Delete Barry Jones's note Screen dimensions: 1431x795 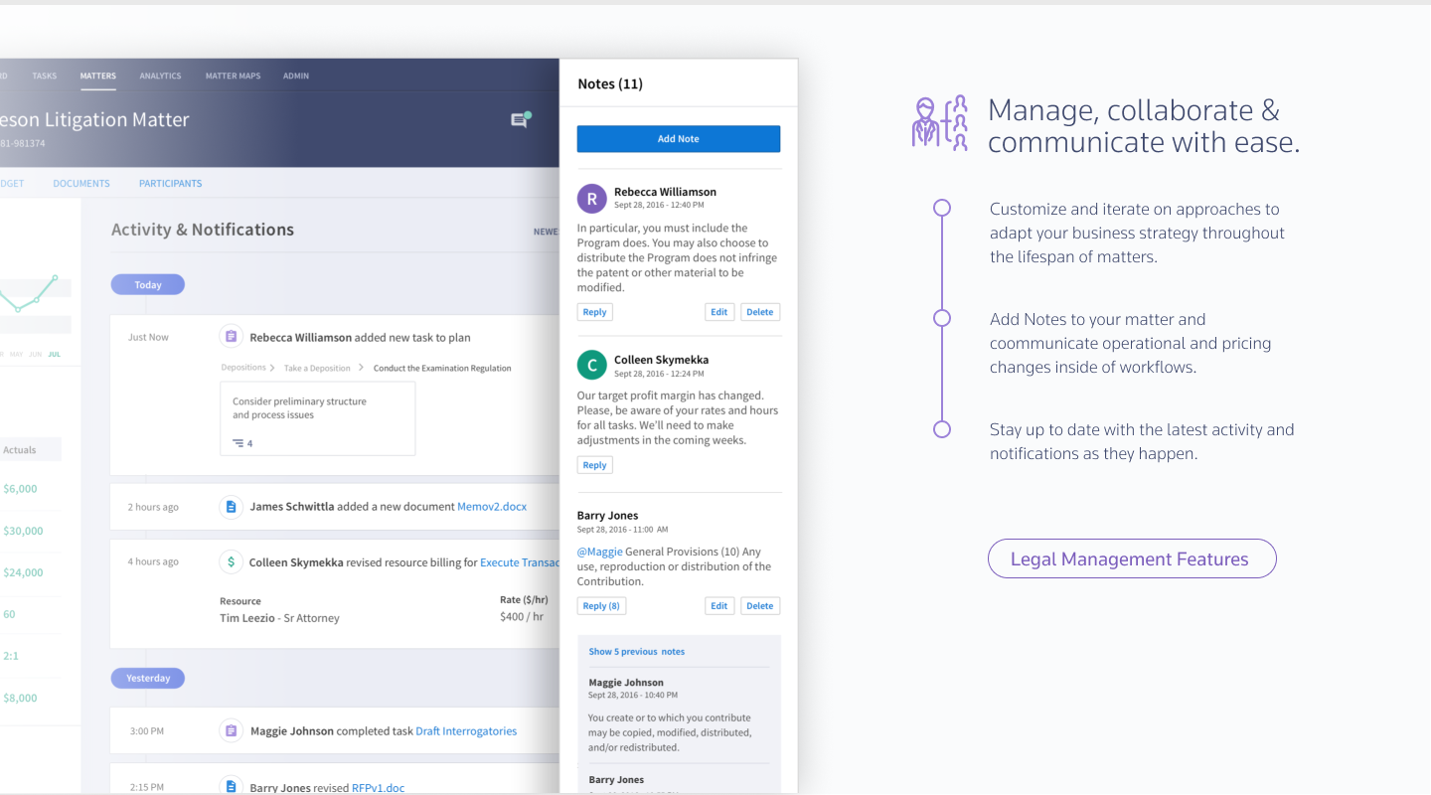pos(760,606)
